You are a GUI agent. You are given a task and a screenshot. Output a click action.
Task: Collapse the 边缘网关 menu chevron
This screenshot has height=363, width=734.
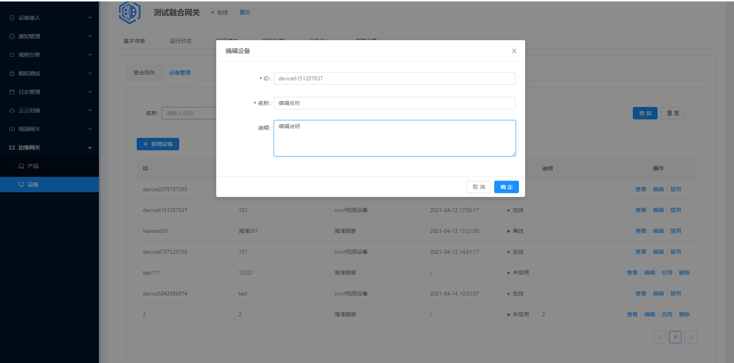(90, 148)
